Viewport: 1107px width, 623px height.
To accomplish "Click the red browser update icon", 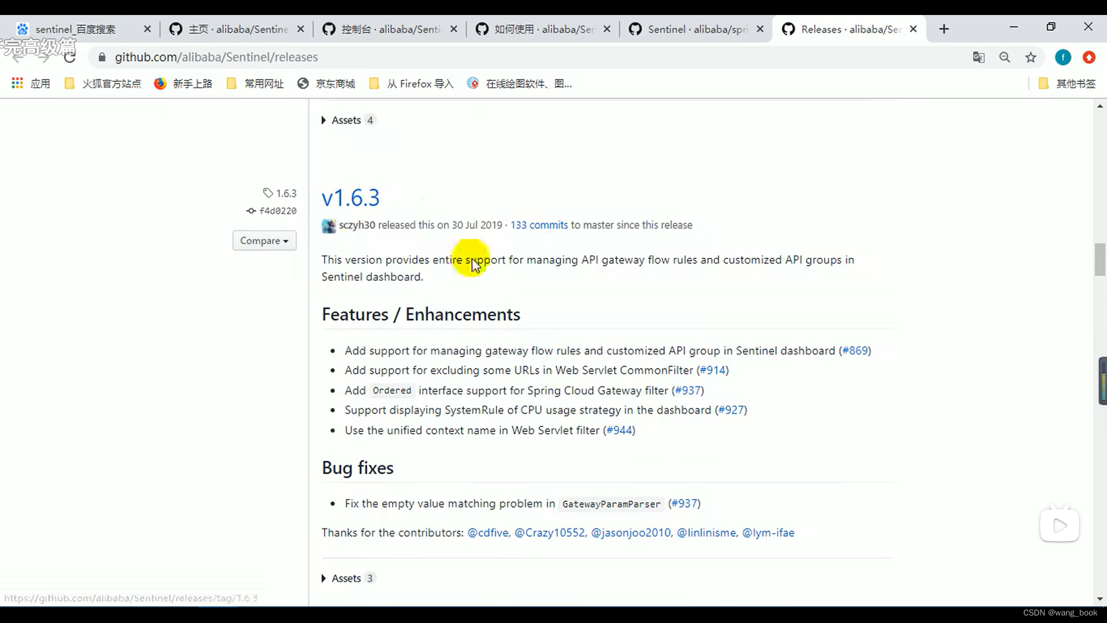I will pos(1089,57).
